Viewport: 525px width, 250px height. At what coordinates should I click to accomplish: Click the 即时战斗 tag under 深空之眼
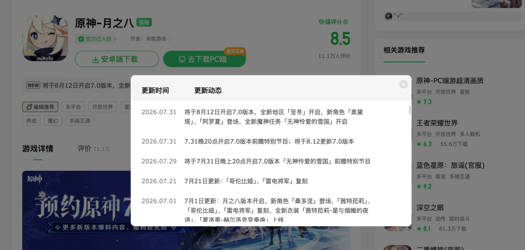point(459,219)
